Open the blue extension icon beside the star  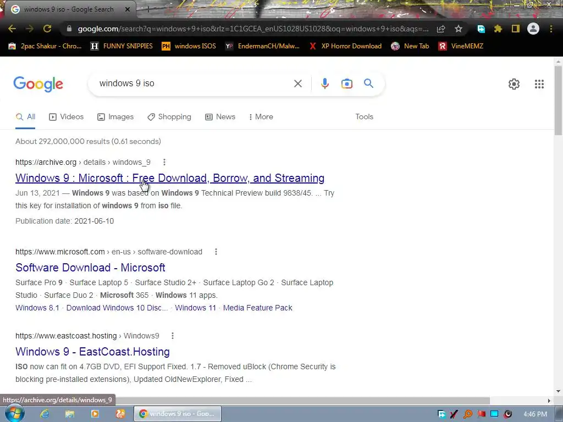(481, 29)
